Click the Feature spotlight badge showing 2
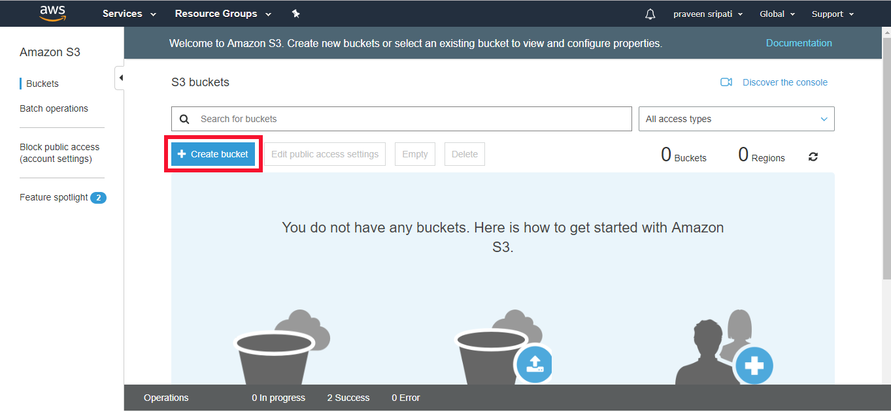 click(98, 197)
